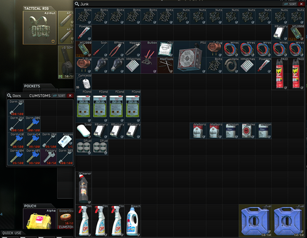
Task: Click the Bleach bottle item
Action: pyautogui.click(x=133, y=220)
